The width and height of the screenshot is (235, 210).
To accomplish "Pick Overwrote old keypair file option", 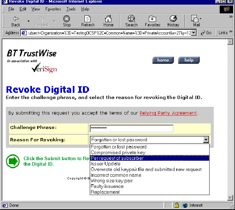I will (x=149, y=170).
